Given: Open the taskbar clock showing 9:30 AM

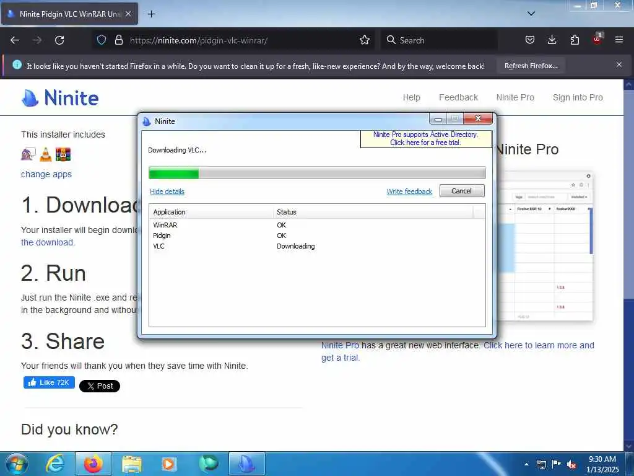Looking at the screenshot, I should 602,464.
